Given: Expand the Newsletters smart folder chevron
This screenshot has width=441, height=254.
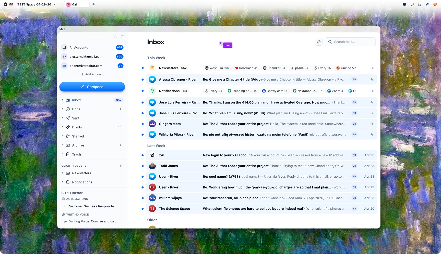Looking at the screenshot, I should pyautogui.click(x=63, y=173).
